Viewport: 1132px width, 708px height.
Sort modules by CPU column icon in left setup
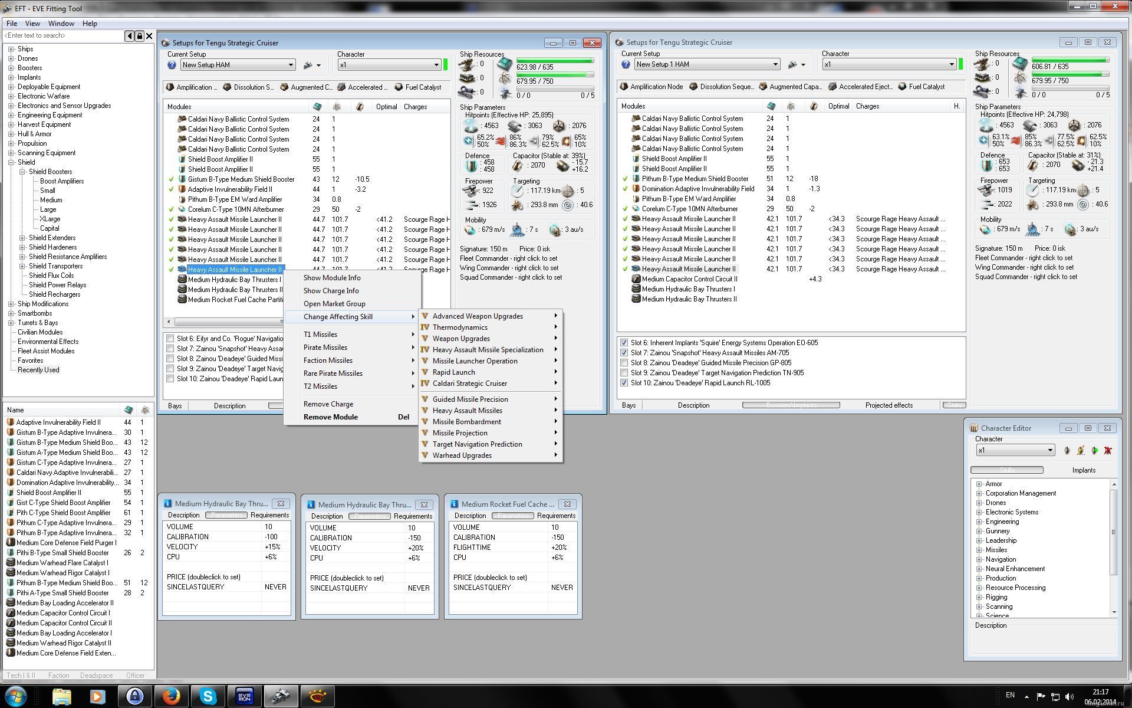tap(317, 107)
